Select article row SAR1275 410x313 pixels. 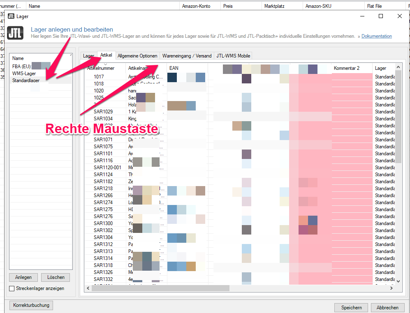click(239, 209)
